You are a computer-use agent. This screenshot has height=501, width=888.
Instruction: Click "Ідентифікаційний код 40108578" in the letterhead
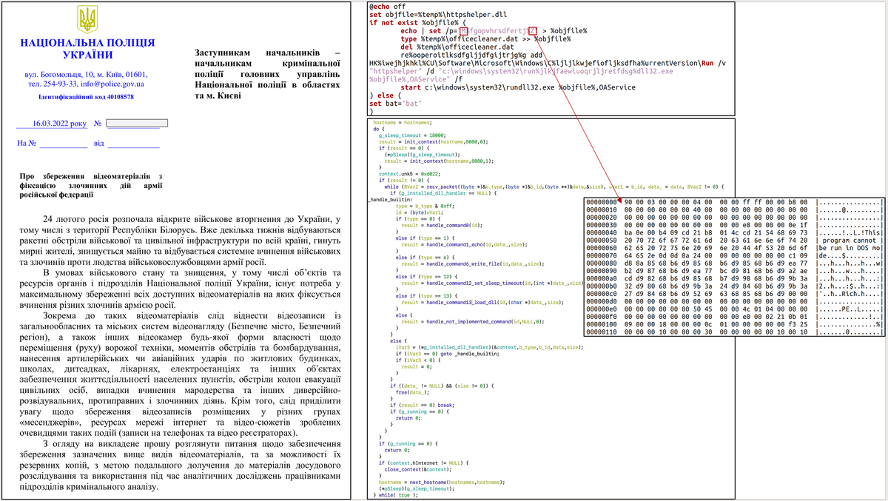tap(87, 97)
